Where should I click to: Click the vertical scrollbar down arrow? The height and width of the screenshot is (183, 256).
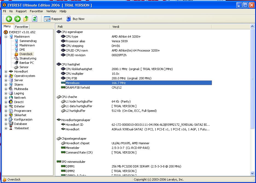[x=252, y=173]
